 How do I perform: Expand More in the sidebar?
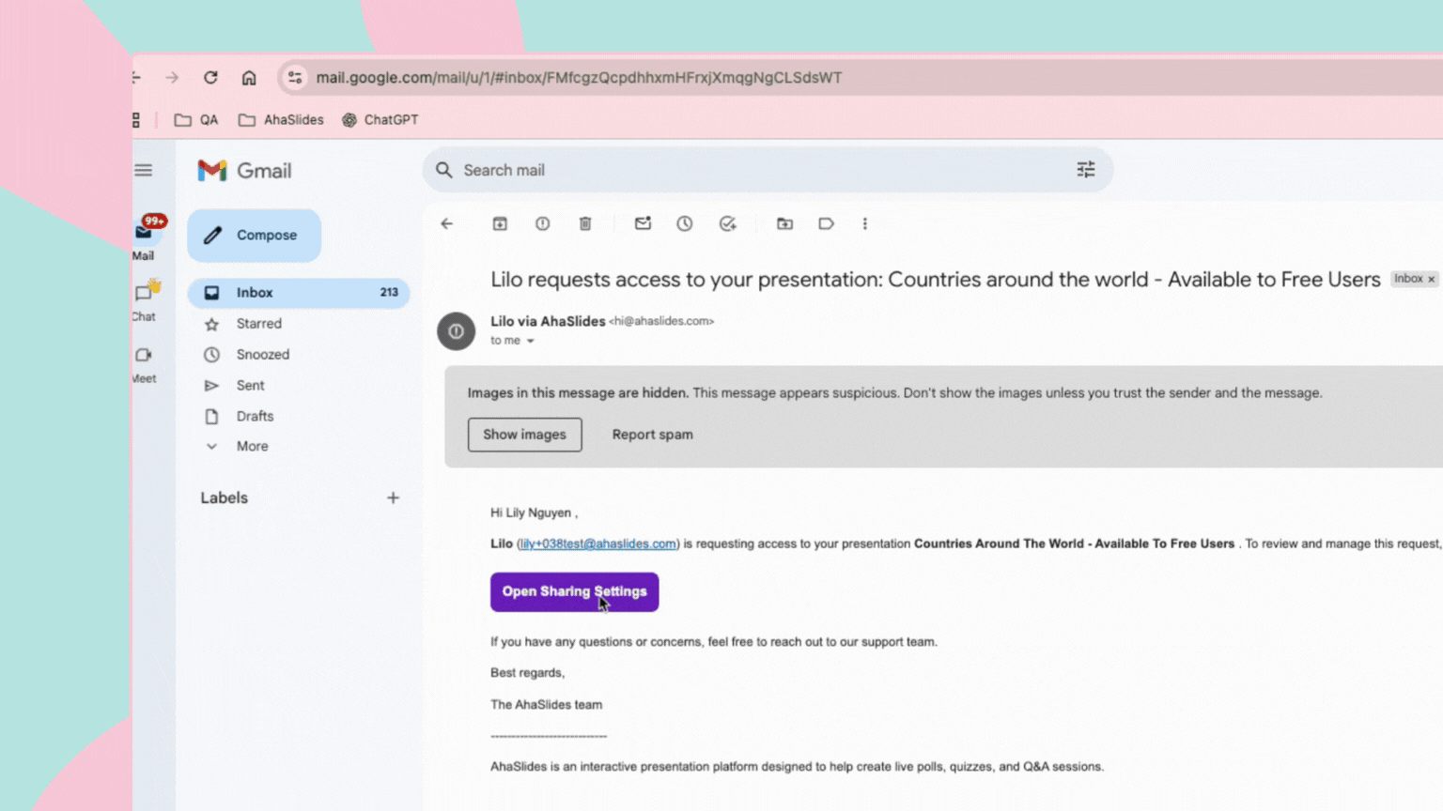251,446
